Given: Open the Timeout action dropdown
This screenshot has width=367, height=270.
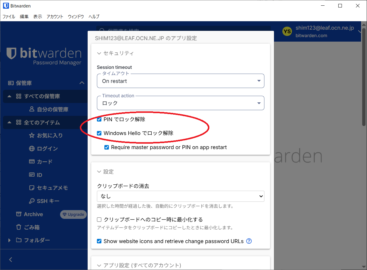Looking at the screenshot, I should click(x=180, y=103).
